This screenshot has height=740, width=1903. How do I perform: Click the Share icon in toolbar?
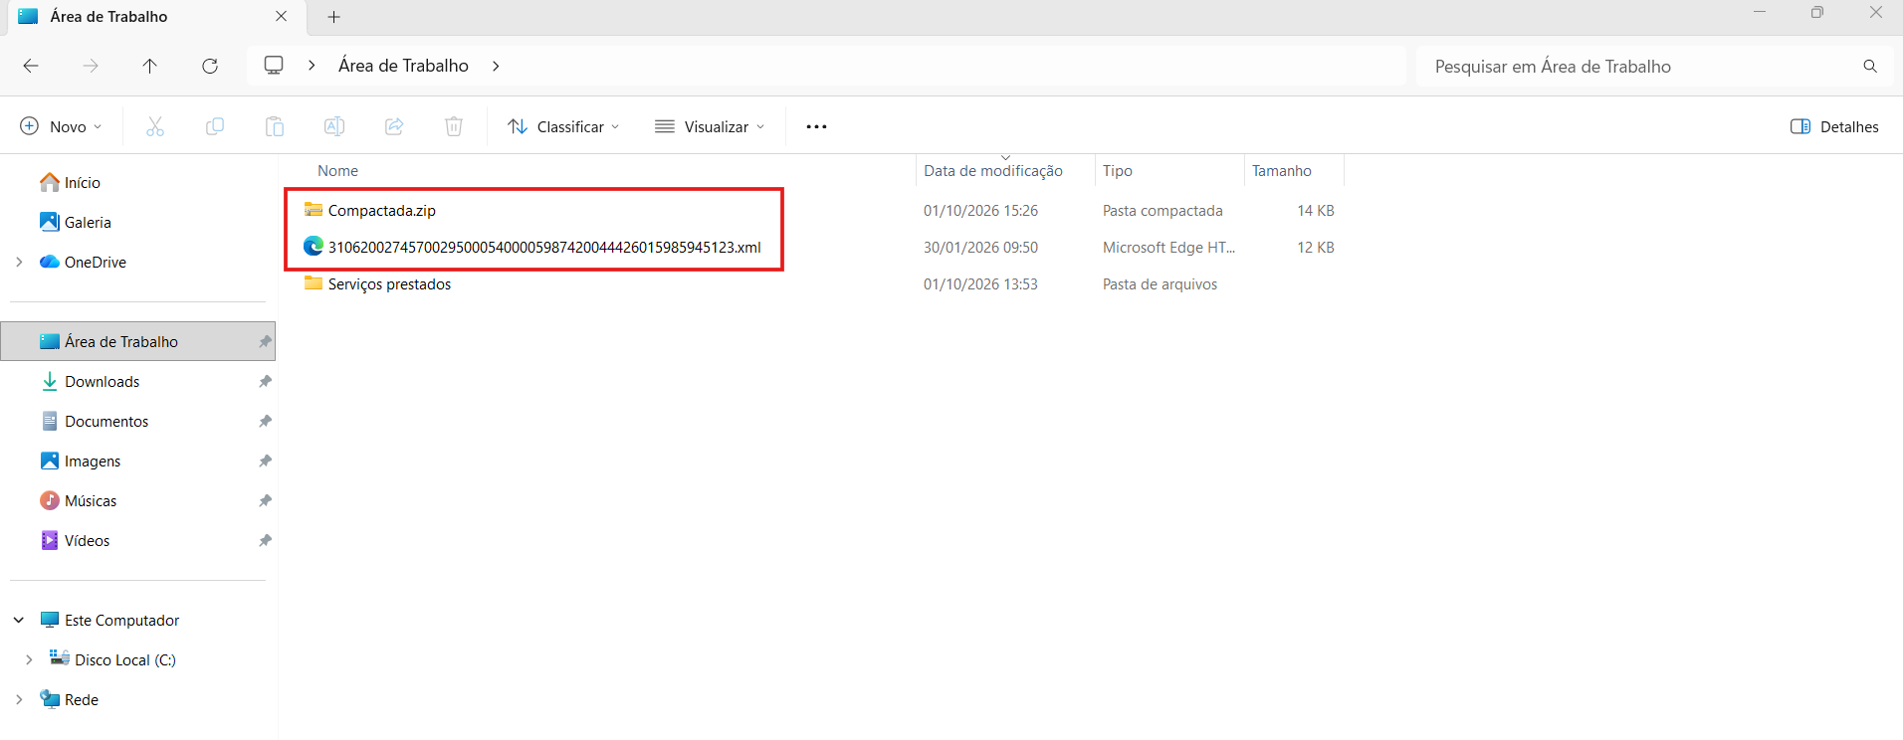coord(394,126)
